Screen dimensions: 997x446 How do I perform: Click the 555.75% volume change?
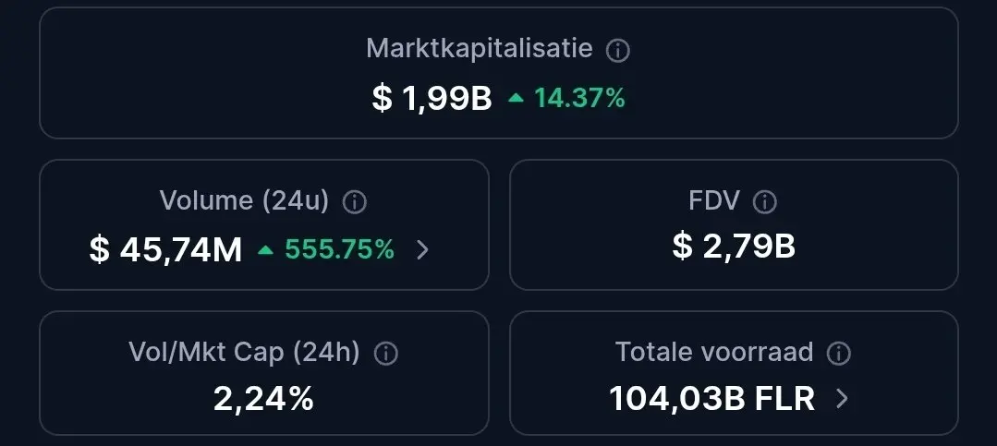click(339, 249)
